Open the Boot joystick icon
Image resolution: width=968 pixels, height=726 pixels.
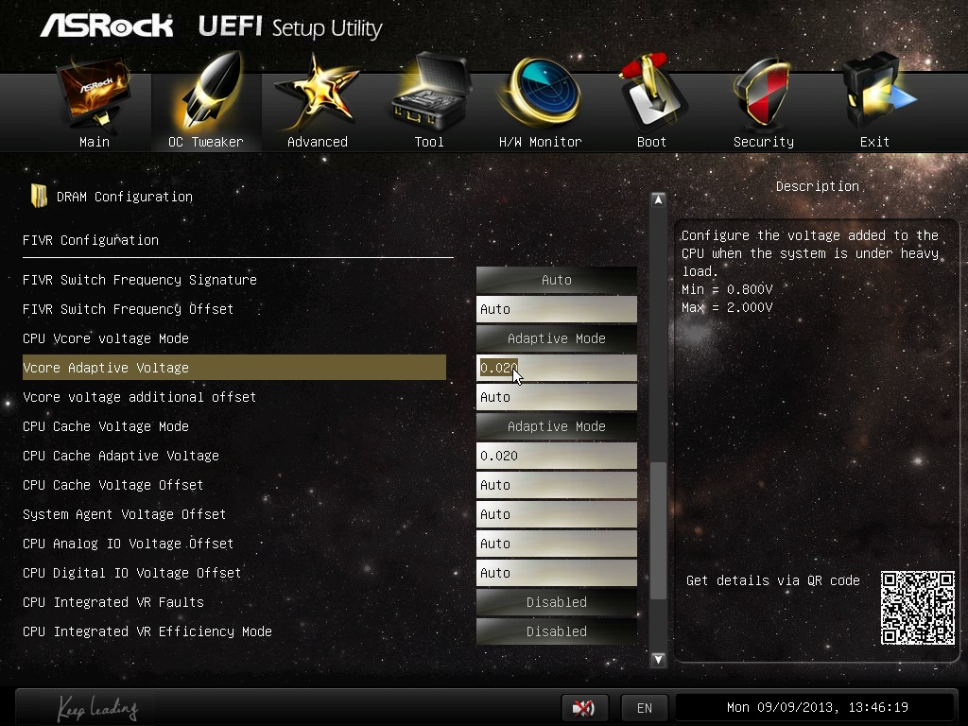click(x=652, y=92)
